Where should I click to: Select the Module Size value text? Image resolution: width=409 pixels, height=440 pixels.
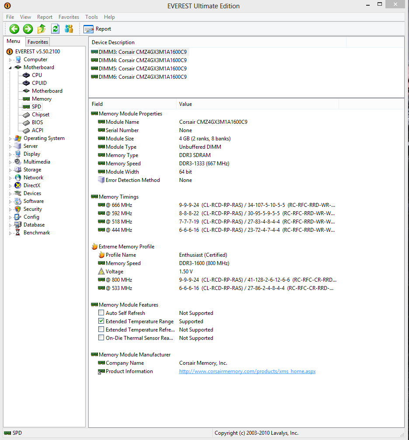point(205,139)
